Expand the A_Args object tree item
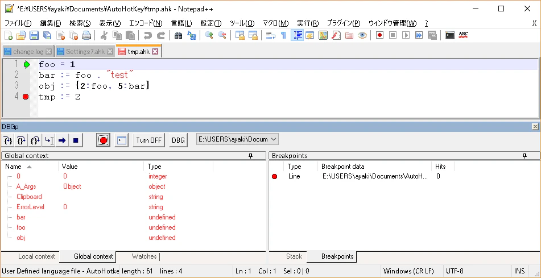This screenshot has width=541, height=278. [x=26, y=186]
